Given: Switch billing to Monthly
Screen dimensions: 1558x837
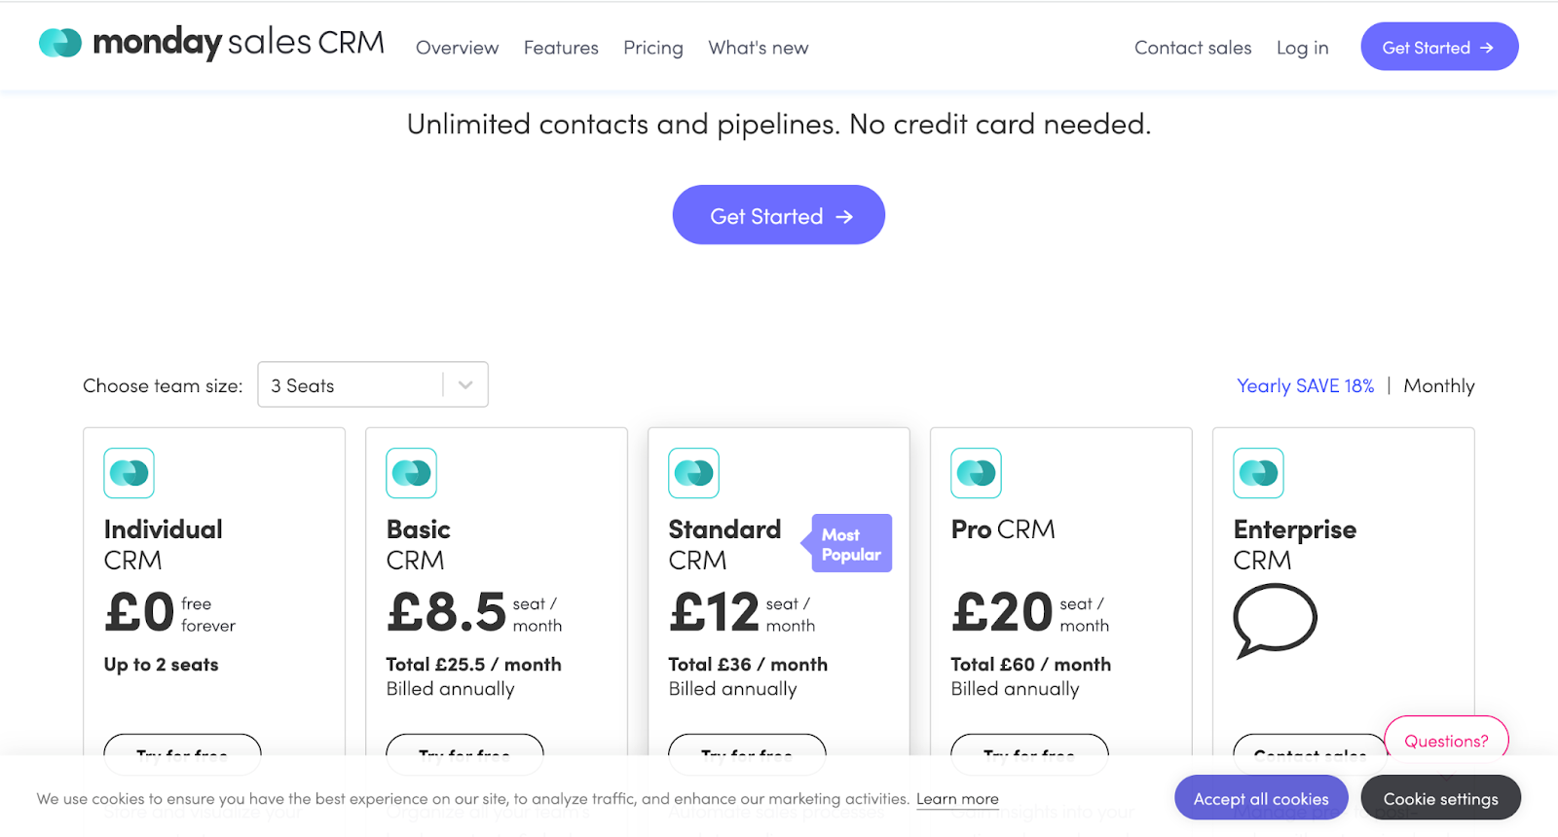Looking at the screenshot, I should coord(1438,385).
